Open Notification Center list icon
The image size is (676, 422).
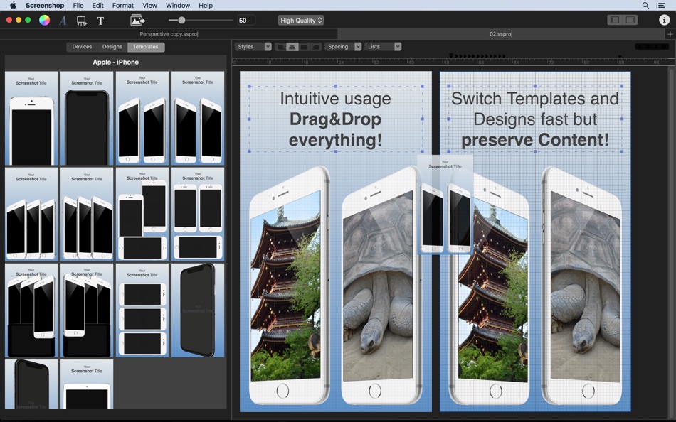[660, 5]
